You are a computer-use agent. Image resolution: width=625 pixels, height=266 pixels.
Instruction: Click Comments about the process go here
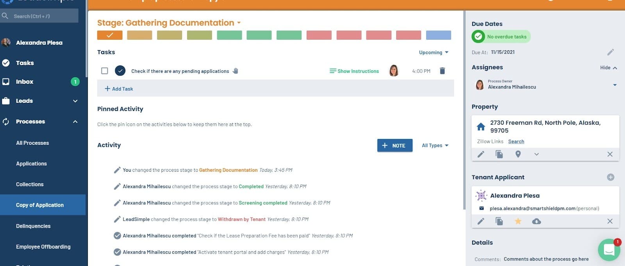pyautogui.click(x=546, y=259)
